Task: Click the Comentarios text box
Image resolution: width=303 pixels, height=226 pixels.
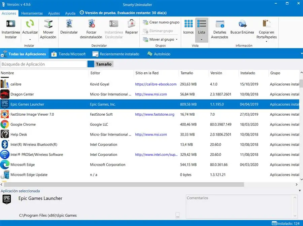Action: (241, 206)
